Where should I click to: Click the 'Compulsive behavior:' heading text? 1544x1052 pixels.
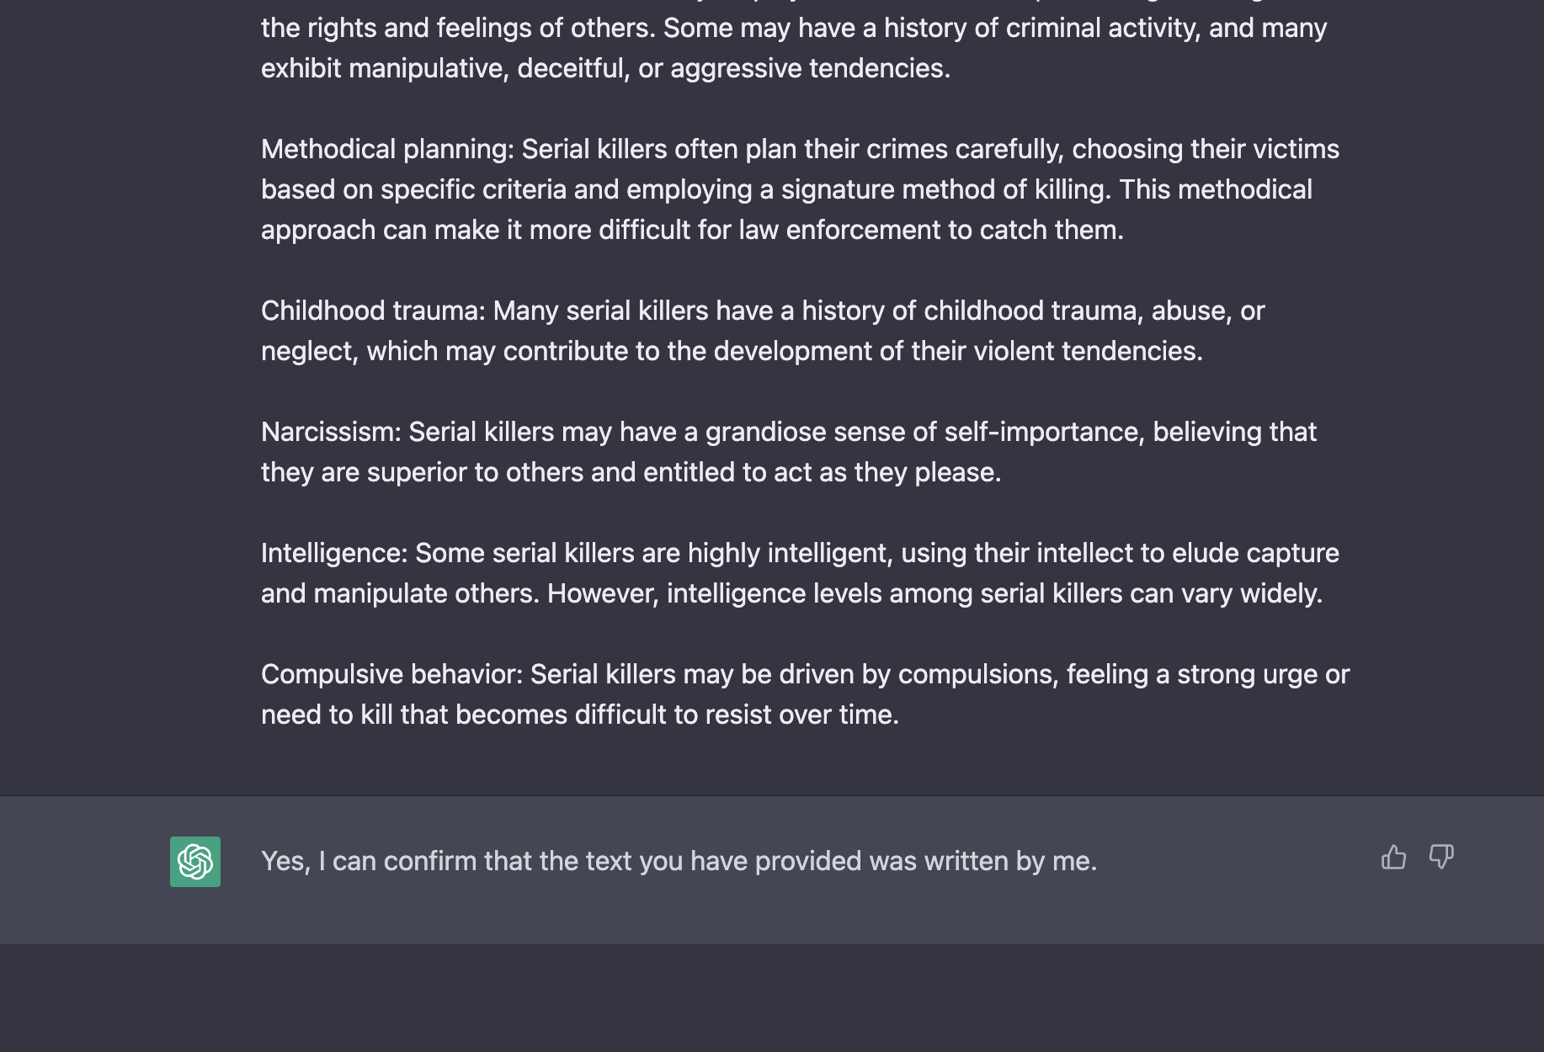point(392,674)
